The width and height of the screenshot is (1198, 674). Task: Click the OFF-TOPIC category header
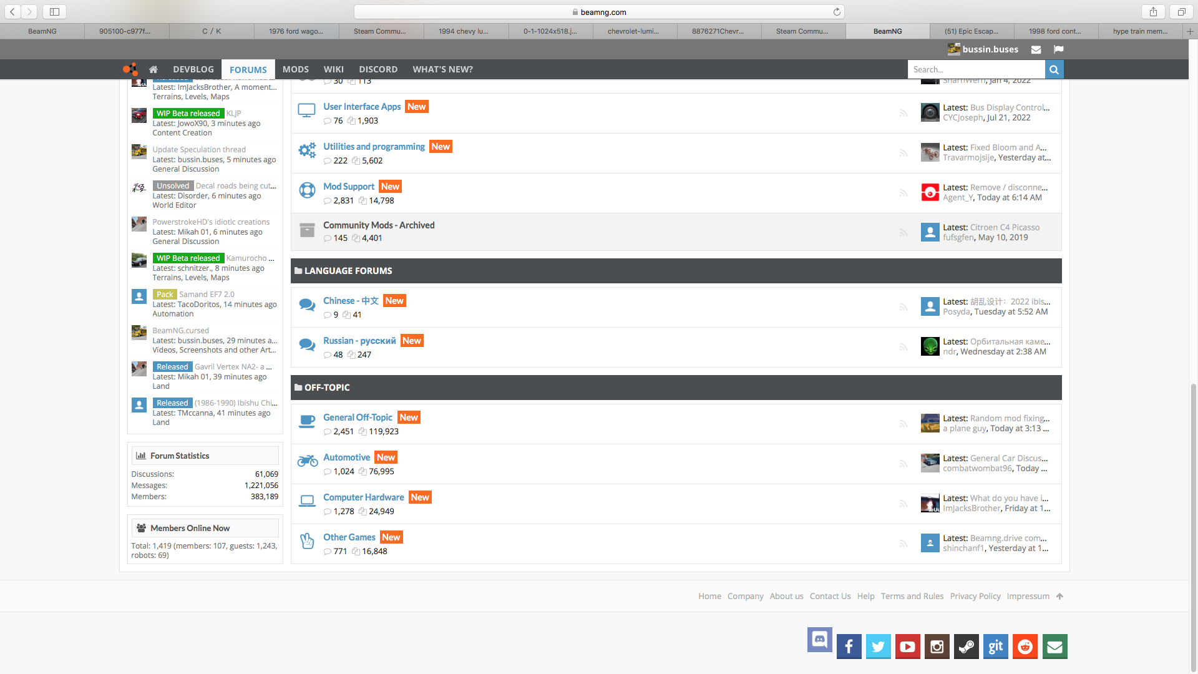pyautogui.click(x=676, y=388)
